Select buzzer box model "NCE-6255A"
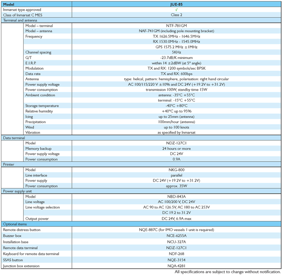This screenshot has height=275, width=283. coord(176,236)
